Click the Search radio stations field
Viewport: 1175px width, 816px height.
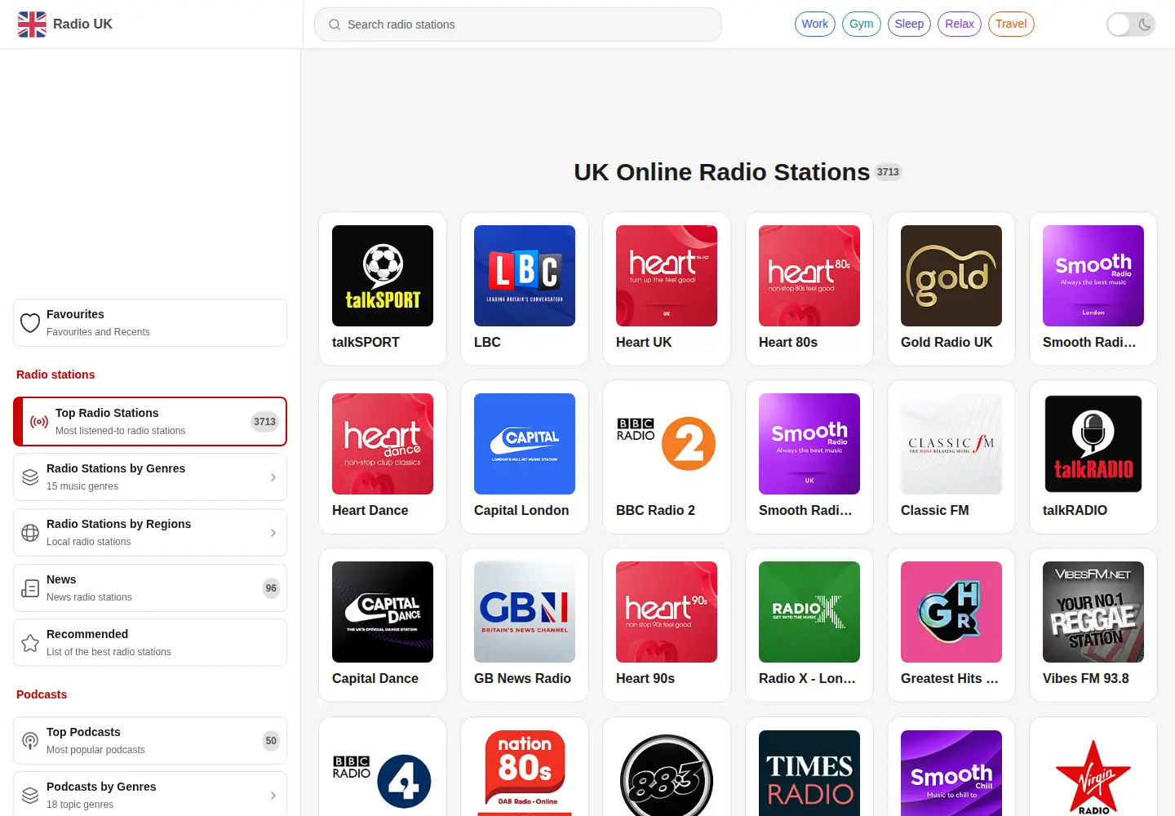[518, 24]
